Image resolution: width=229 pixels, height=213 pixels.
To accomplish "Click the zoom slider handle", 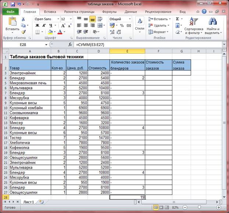I will (199, 207).
